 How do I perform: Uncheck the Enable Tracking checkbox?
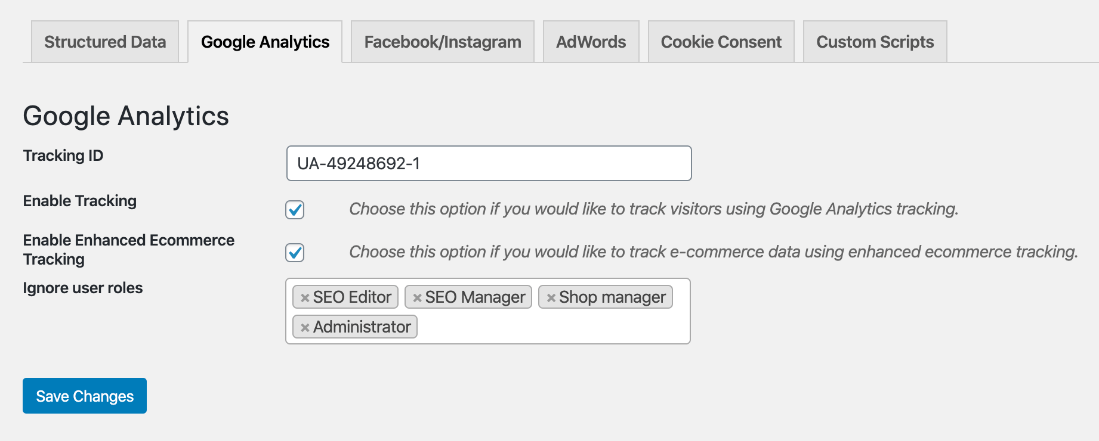(x=295, y=210)
